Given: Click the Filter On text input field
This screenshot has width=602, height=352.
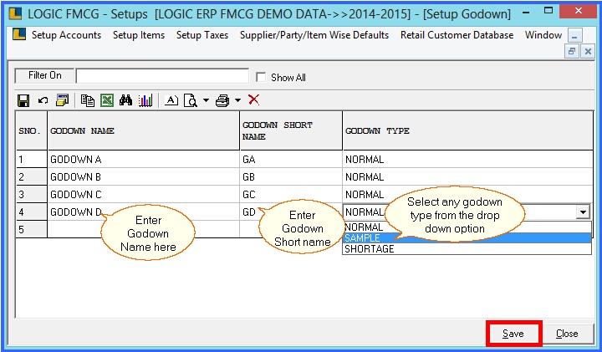Looking at the screenshot, I should coord(162,76).
